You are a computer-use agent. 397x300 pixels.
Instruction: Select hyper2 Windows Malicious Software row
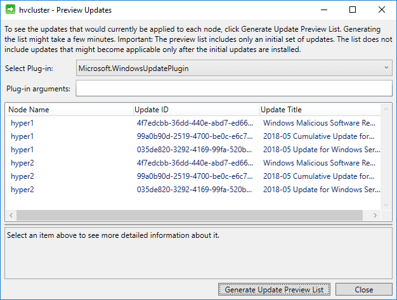point(193,163)
